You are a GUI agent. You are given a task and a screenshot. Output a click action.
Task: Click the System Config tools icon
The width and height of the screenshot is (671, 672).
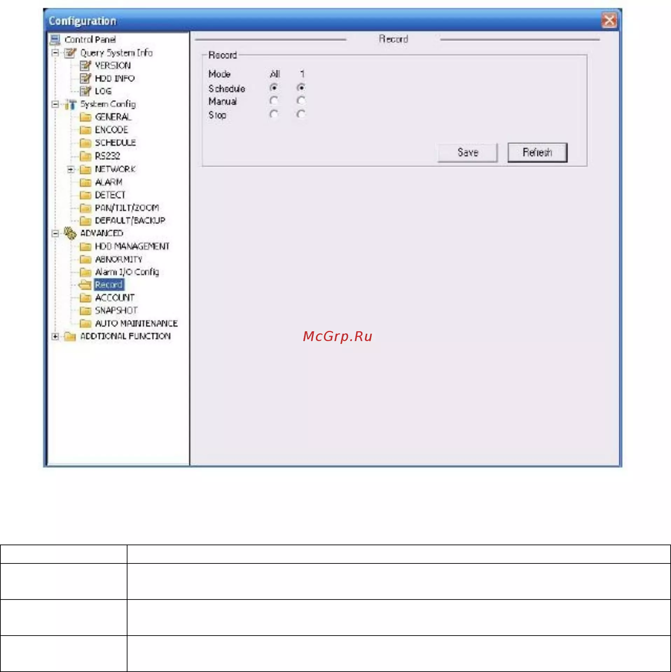coord(70,104)
